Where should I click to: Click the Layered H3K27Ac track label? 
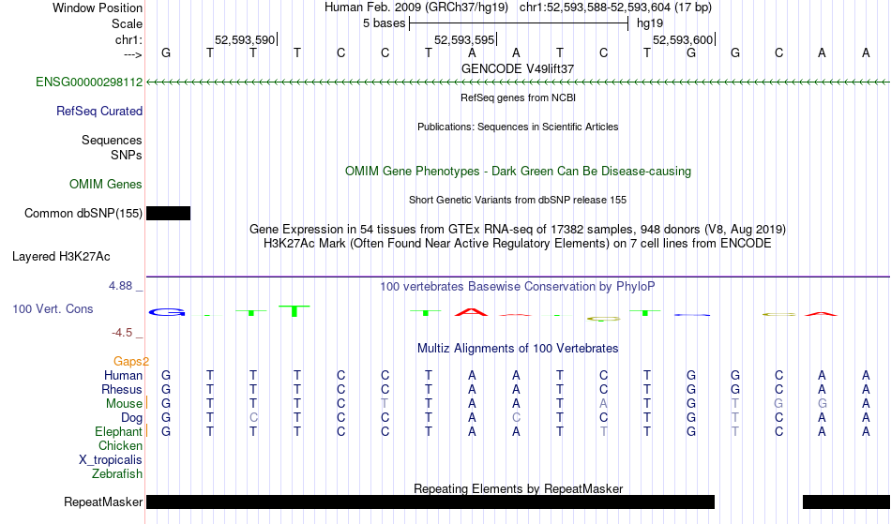pos(61,257)
